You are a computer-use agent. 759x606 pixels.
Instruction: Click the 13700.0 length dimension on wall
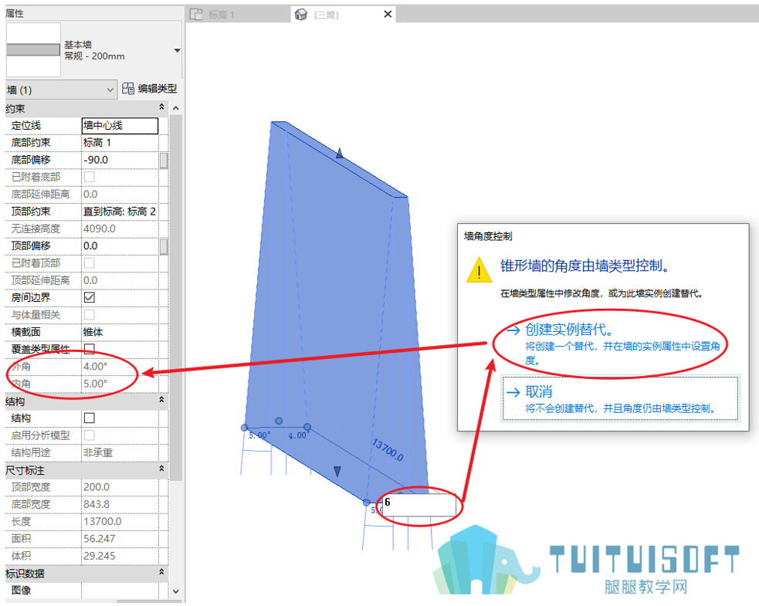388,450
